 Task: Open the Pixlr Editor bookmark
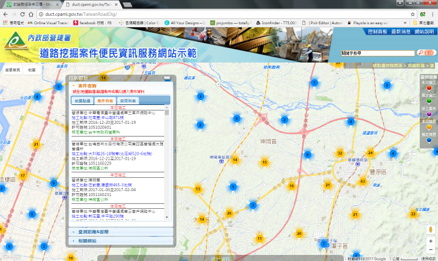click(x=323, y=23)
